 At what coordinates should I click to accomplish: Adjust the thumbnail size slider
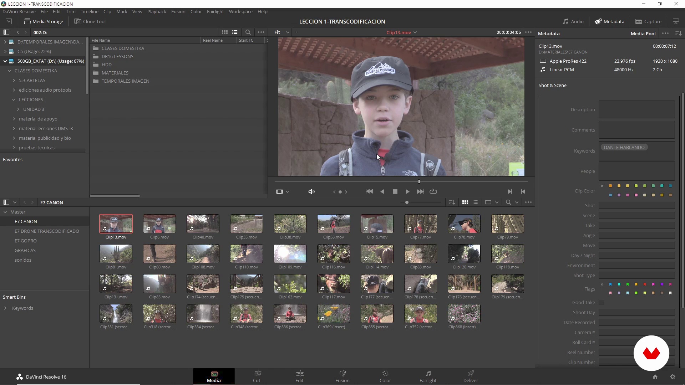(407, 202)
